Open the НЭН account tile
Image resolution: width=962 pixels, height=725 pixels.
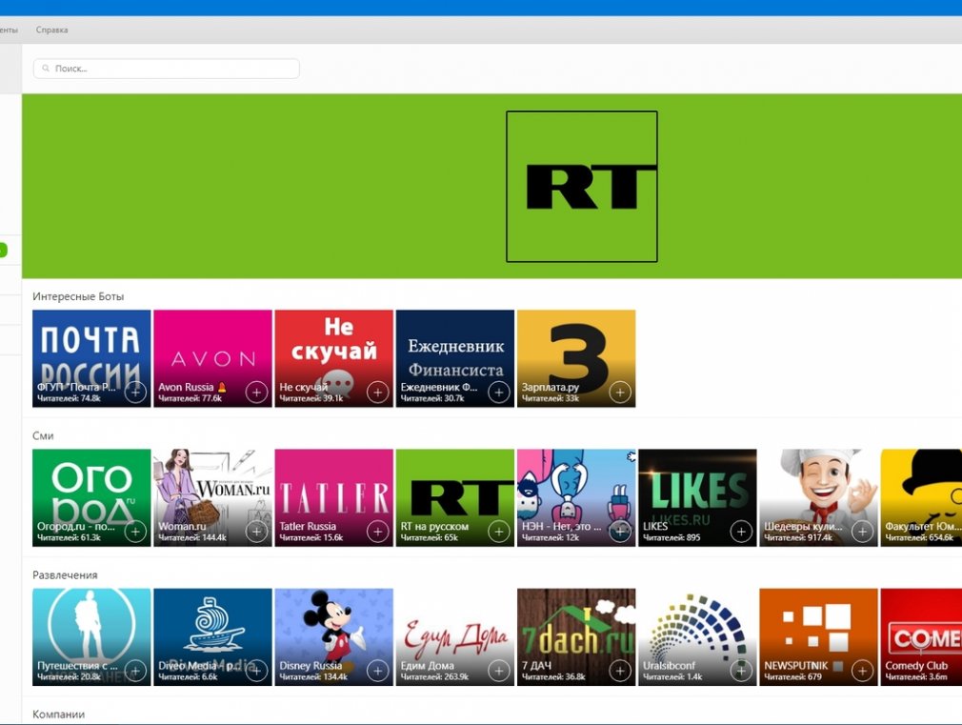tap(576, 498)
